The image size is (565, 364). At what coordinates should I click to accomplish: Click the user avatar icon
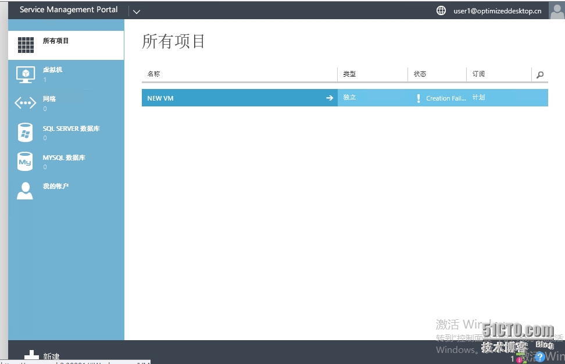pyautogui.click(x=557, y=10)
